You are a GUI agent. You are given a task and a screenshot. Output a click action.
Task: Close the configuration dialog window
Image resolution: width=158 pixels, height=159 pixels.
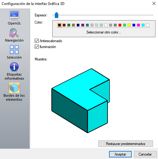point(154,3)
